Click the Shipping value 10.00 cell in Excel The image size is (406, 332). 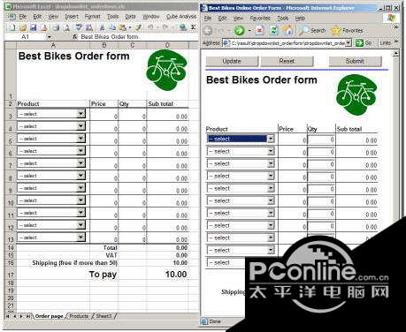[167, 262]
